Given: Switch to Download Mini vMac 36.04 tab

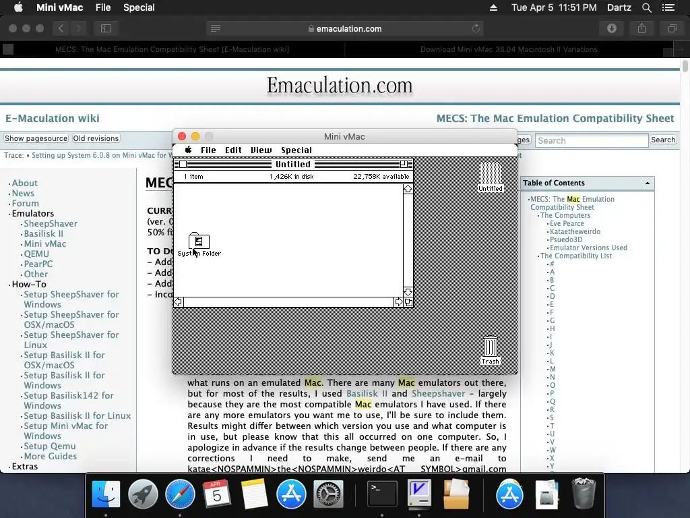Looking at the screenshot, I should [509, 49].
